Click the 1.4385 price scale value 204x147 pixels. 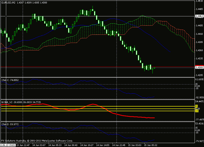click(199, 42)
